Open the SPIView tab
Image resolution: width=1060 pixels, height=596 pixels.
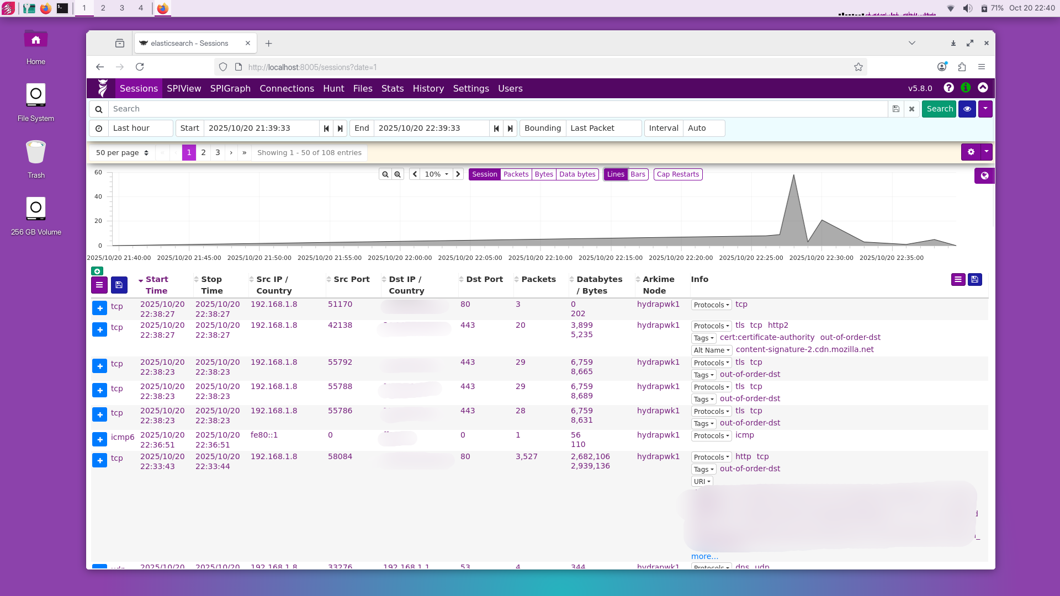pos(184,89)
